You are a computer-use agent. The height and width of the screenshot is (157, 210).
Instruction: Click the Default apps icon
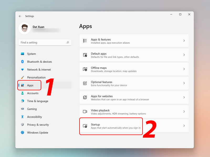click(85, 55)
